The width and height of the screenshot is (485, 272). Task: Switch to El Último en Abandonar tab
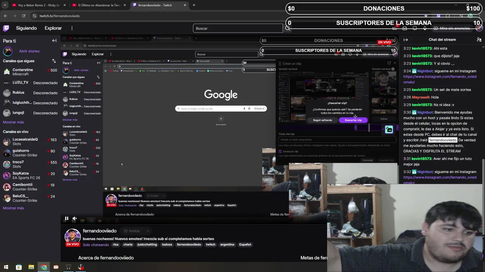pyautogui.click(x=99, y=5)
